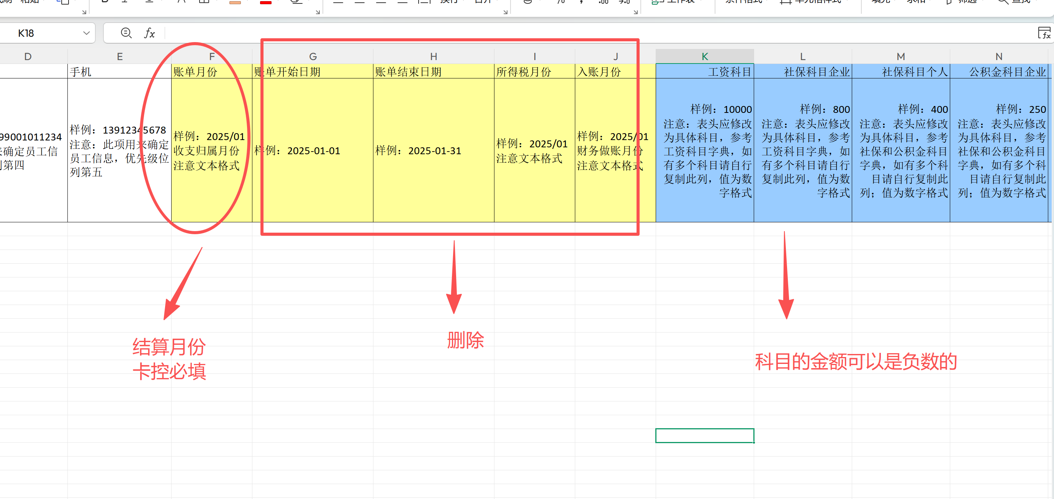Click the red font color swatch
The image size is (1054, 499).
[x=266, y=2]
